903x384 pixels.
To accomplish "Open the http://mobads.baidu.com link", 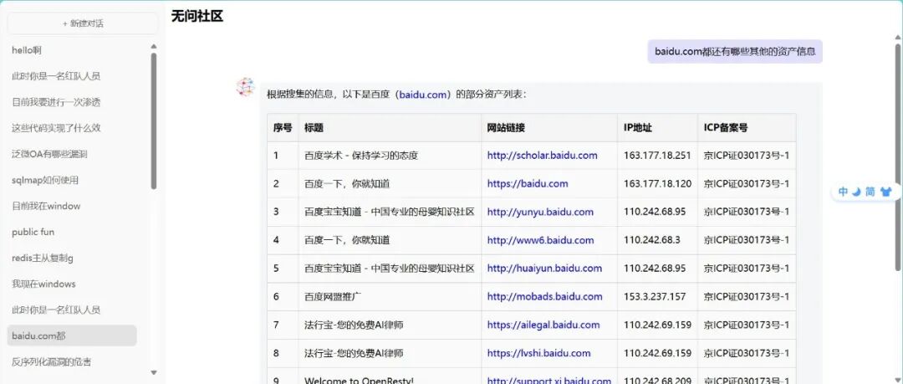I will pyautogui.click(x=545, y=296).
